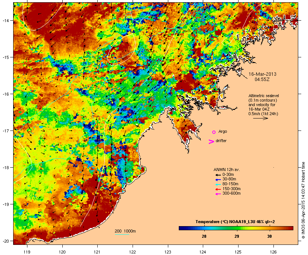Click the IMOS copyright timestamp text

click(303, 200)
